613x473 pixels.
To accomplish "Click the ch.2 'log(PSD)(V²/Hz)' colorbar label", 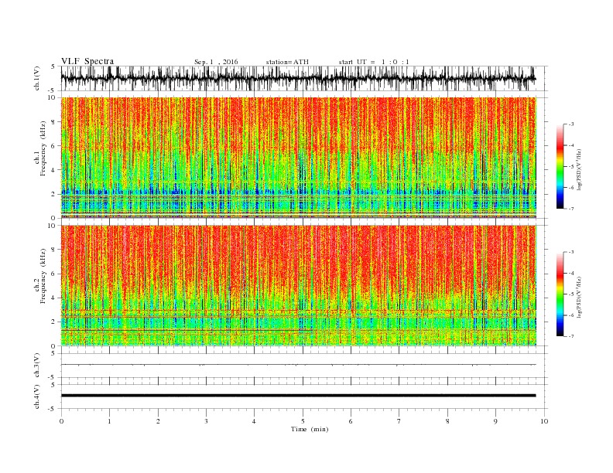I will pos(580,297).
